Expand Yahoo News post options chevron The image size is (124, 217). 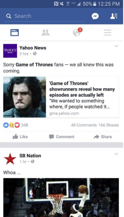pyautogui.click(x=116, y=46)
